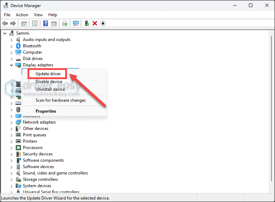This screenshot has width=275, height=202.
Task: Click the Scan for hardware changes monitor icon
Action: [76, 23]
